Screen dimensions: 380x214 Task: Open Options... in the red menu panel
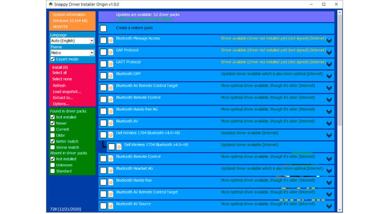coord(61,104)
